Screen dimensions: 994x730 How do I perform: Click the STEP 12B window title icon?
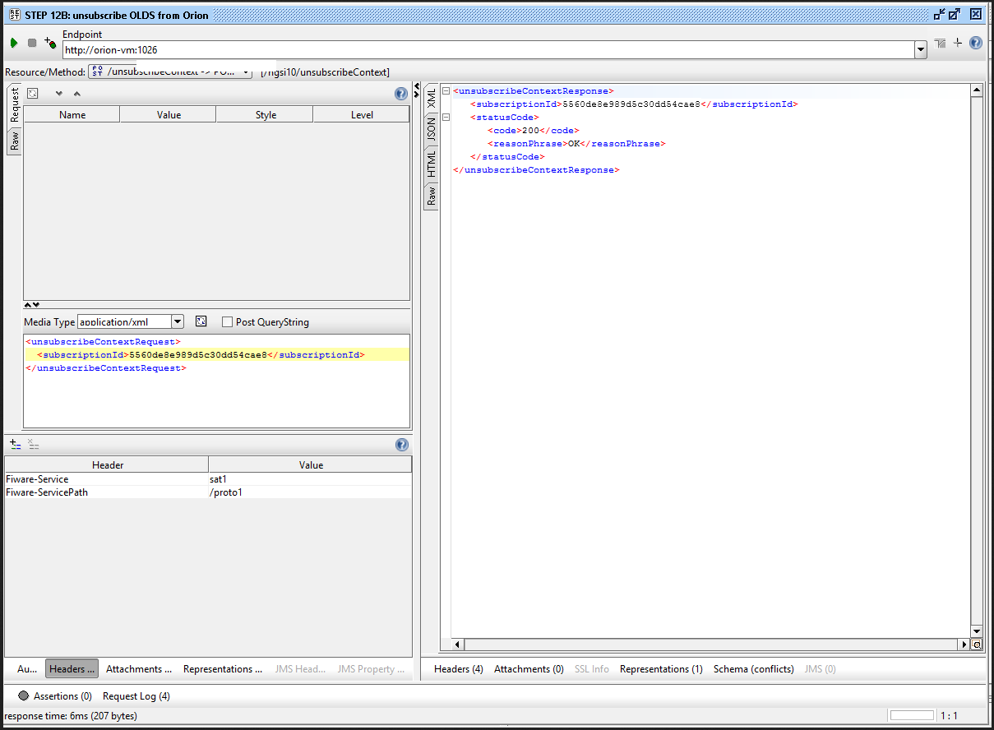(15, 15)
